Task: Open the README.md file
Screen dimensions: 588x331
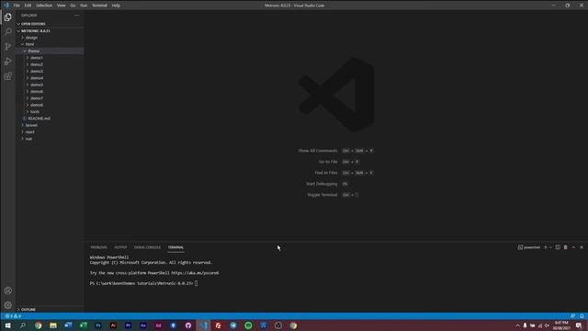Action: coord(50,119)
